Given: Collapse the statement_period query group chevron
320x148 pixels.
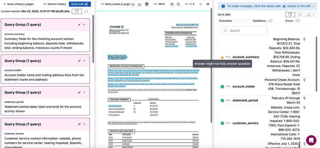Looking at the screenshot, I should click(84, 92).
